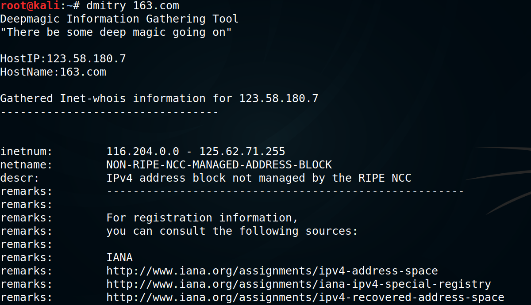Click the HostName:163.com line
The height and width of the screenshot is (305, 531).
(x=53, y=72)
